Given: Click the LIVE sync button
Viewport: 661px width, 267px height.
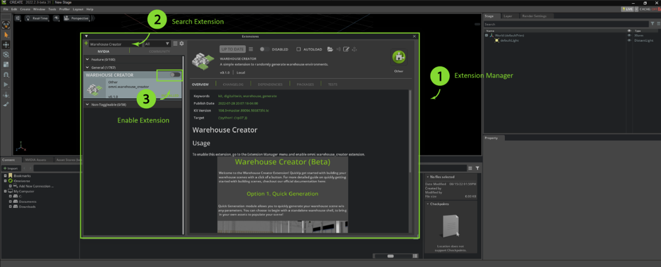Looking at the screenshot, I should coord(627,9).
